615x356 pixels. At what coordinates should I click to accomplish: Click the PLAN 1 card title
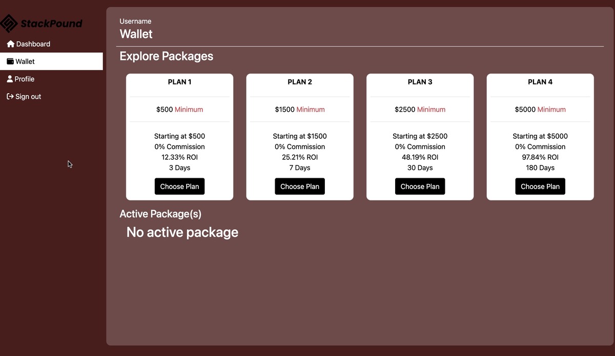point(179,82)
